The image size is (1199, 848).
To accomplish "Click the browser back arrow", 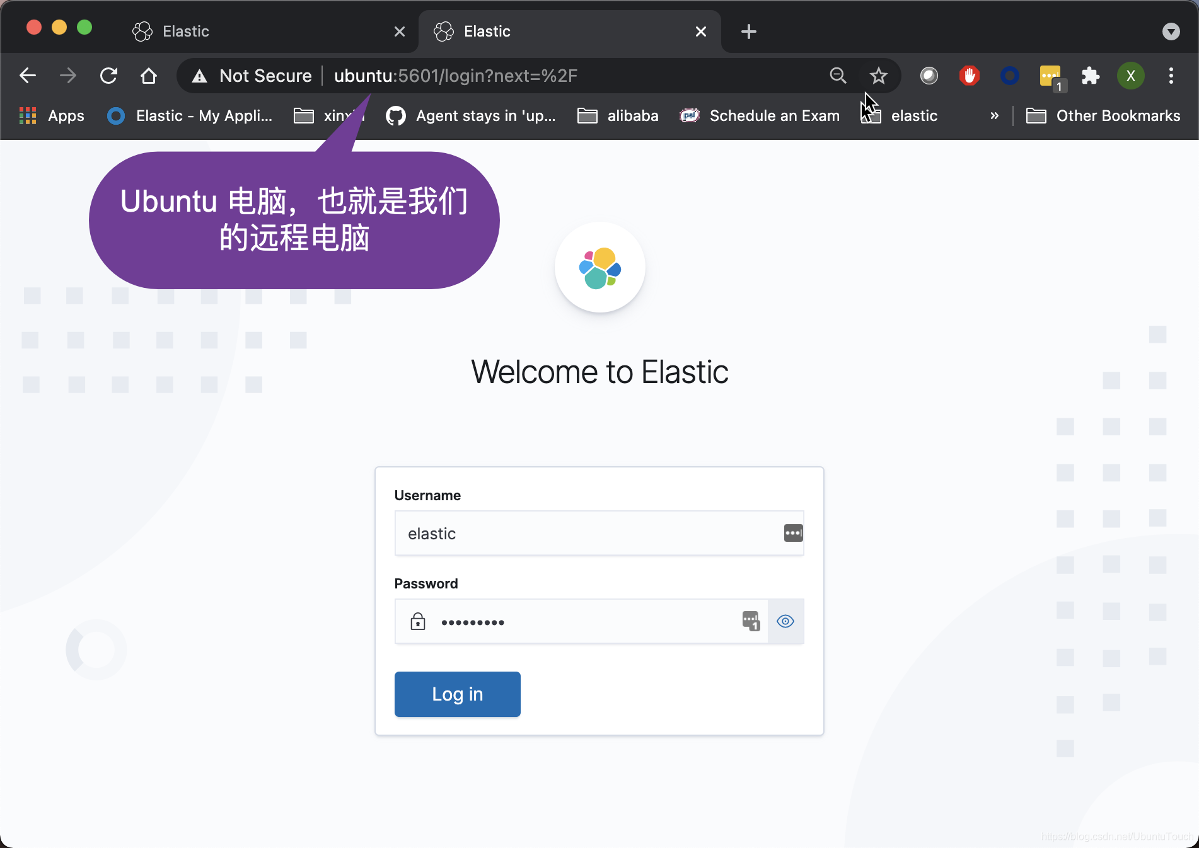I will 28,76.
